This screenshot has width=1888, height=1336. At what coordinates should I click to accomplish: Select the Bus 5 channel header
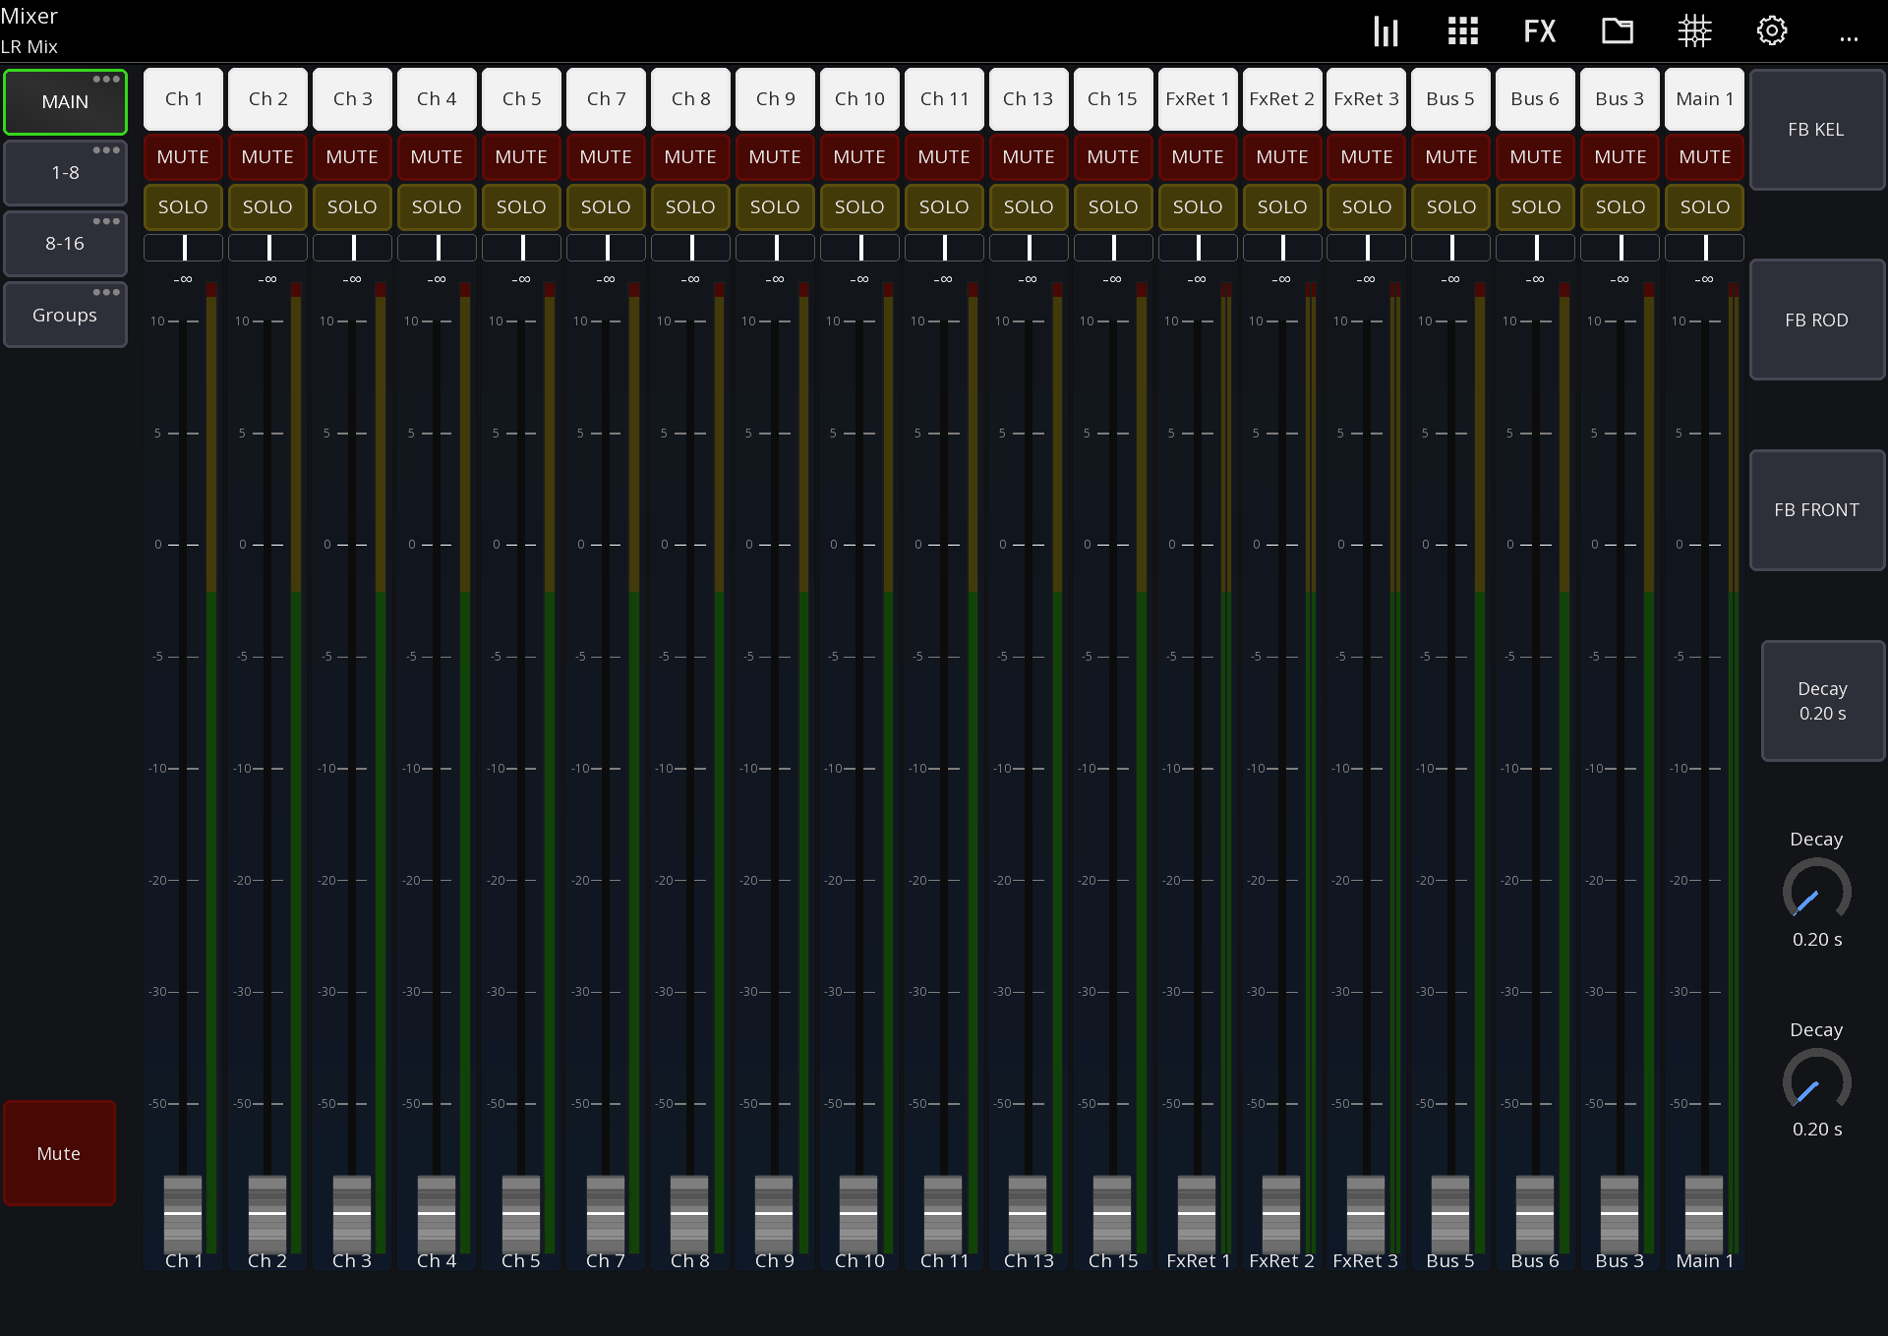(1451, 98)
